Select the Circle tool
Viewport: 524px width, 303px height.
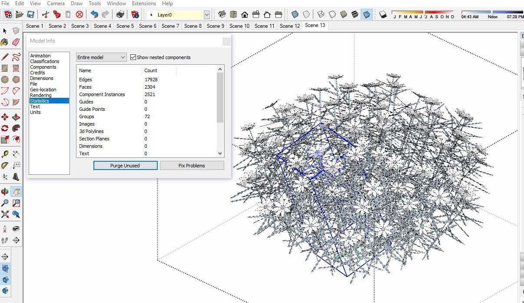pyautogui.click(x=5, y=80)
